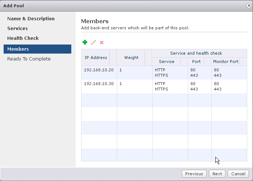The width and height of the screenshot is (253, 181).
Task: Open the Services step
Action: 17,29
